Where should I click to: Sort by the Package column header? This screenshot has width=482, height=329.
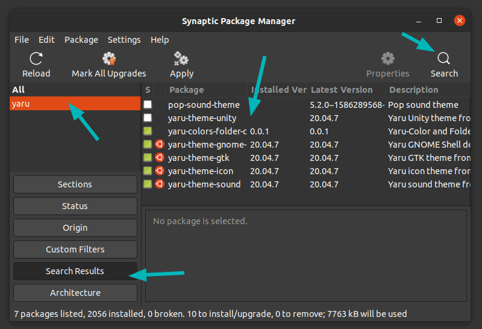point(207,90)
